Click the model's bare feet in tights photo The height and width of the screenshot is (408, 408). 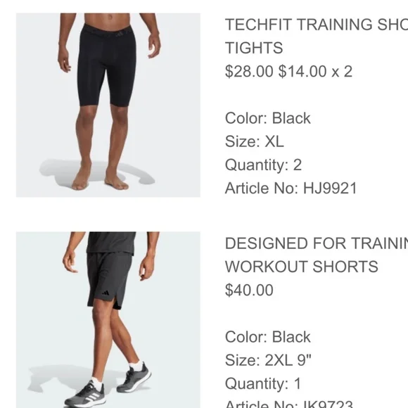pos(100,178)
